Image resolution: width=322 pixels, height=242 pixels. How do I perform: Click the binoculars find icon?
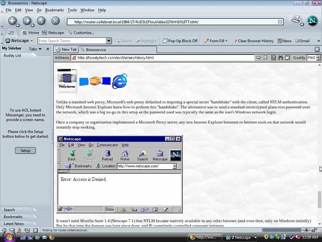click(280, 58)
